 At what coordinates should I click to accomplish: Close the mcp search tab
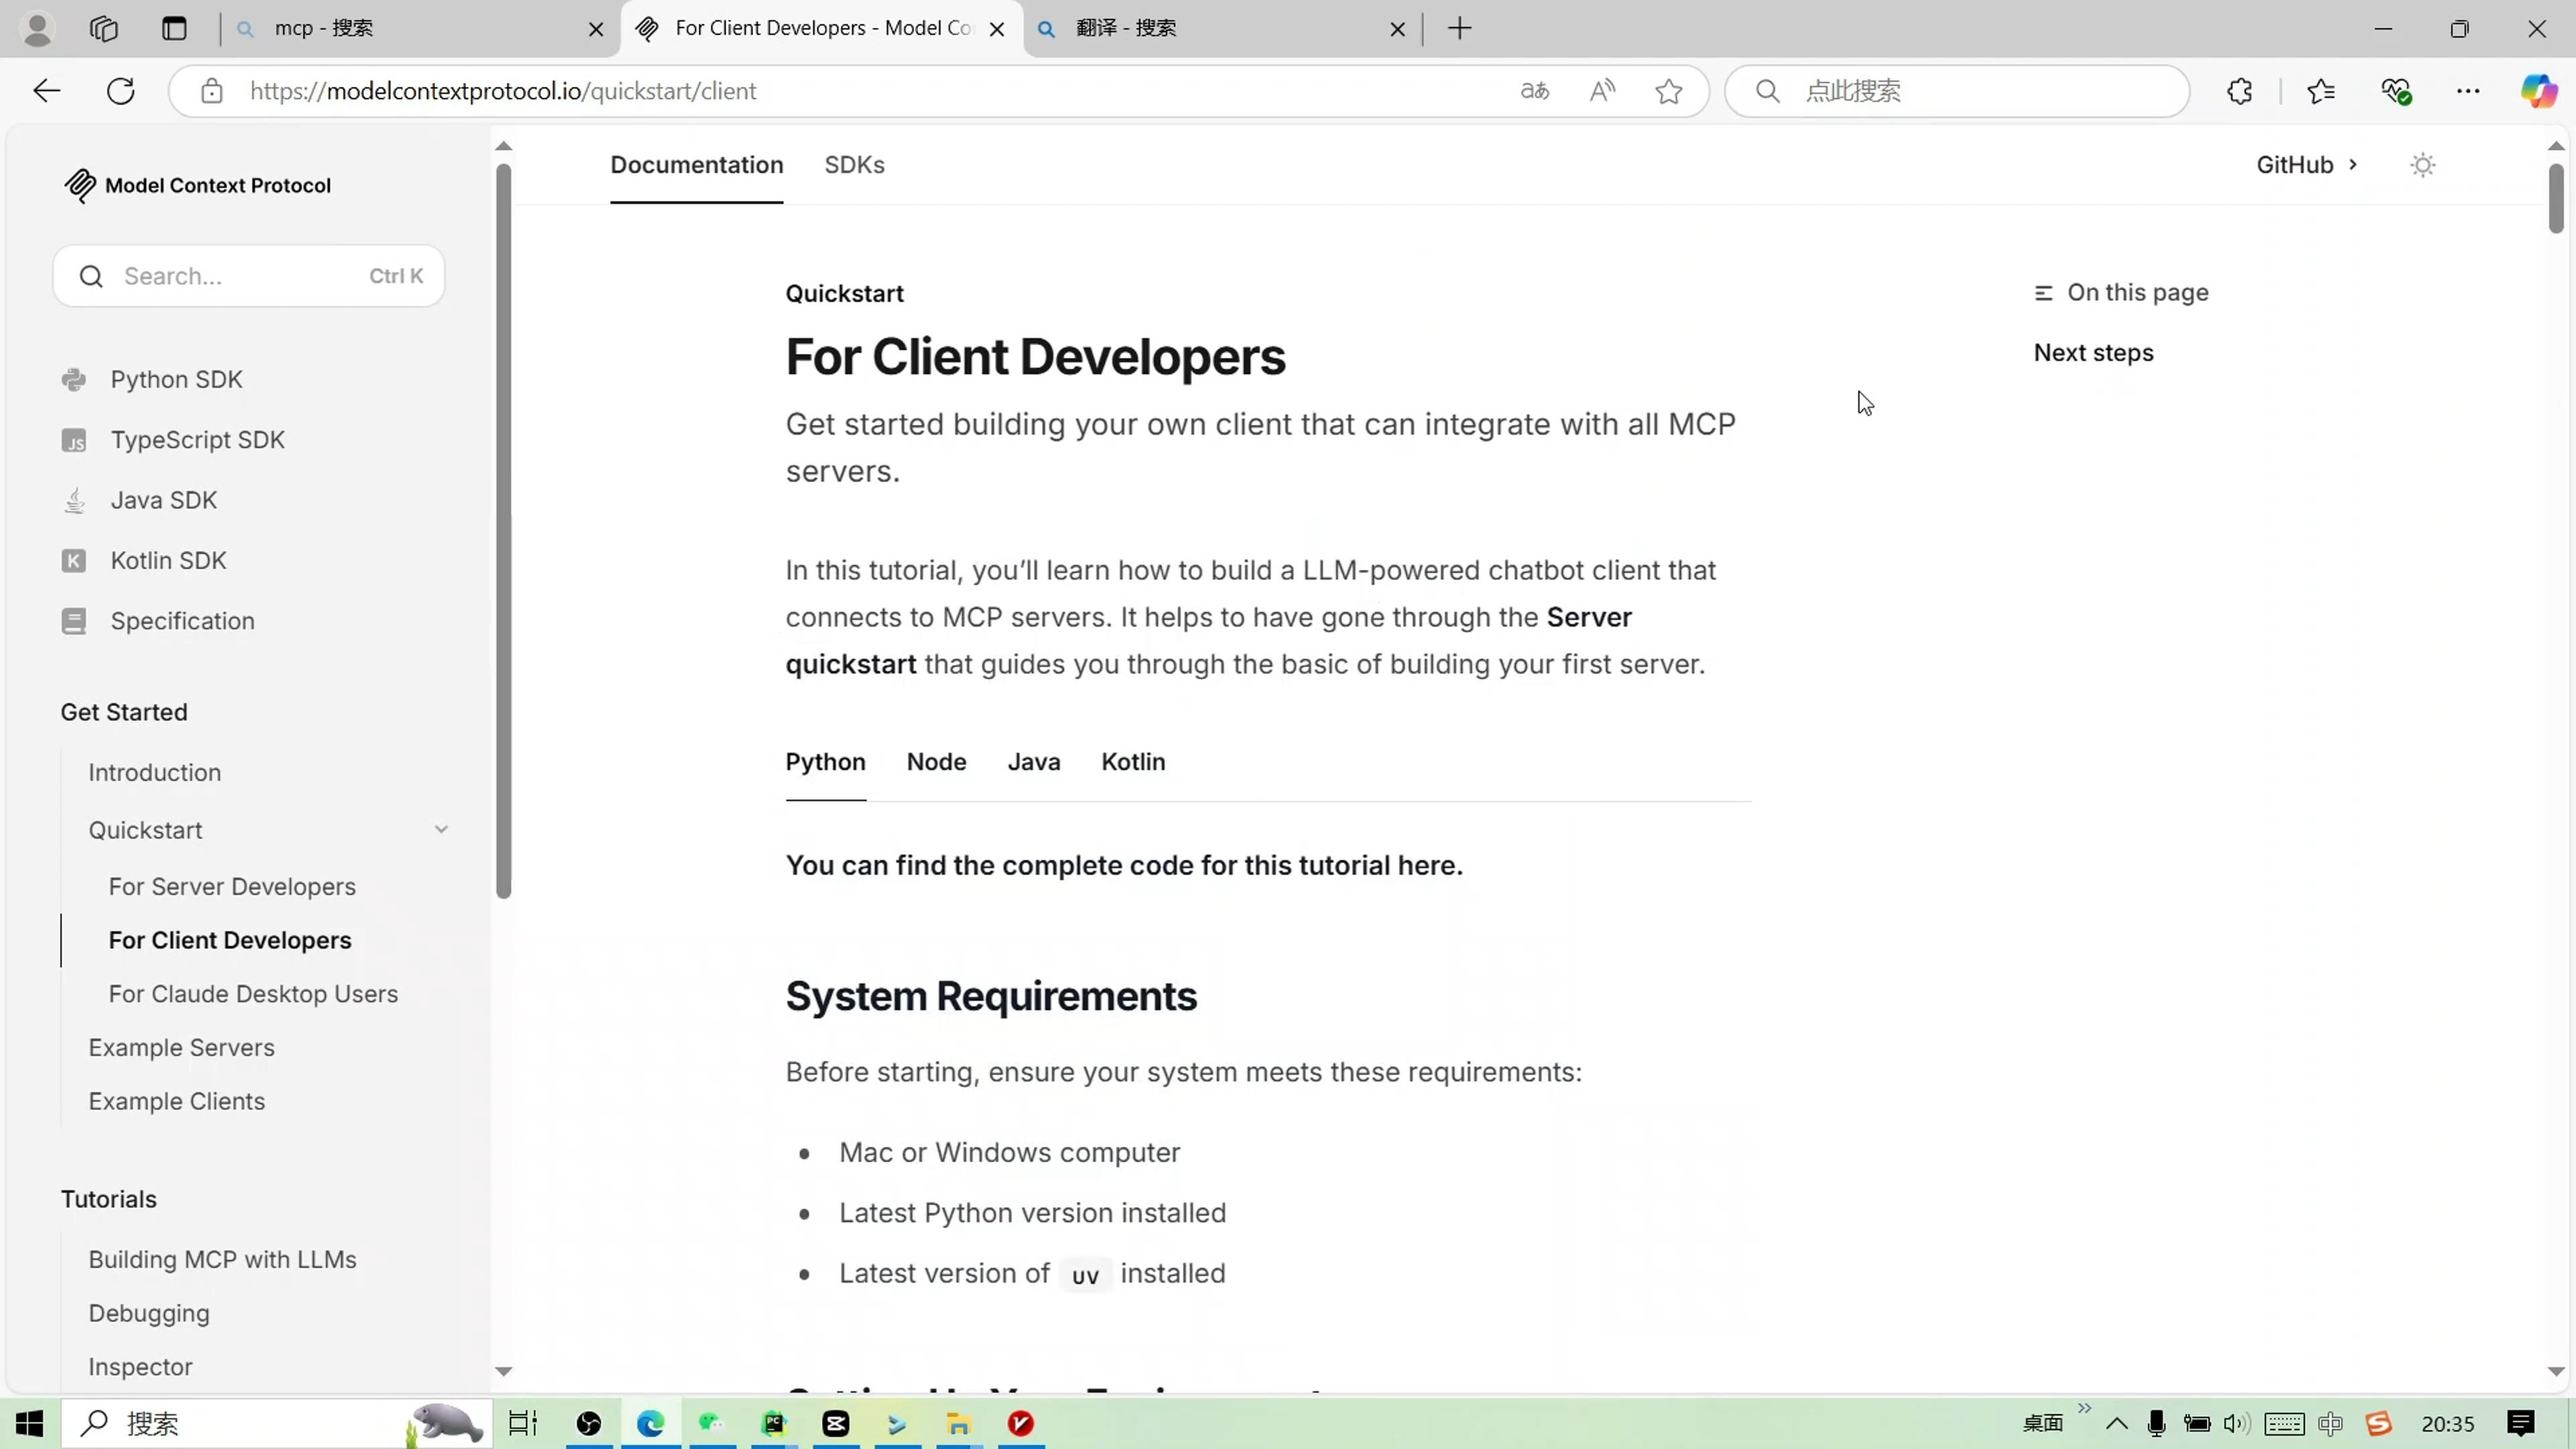tap(596, 29)
